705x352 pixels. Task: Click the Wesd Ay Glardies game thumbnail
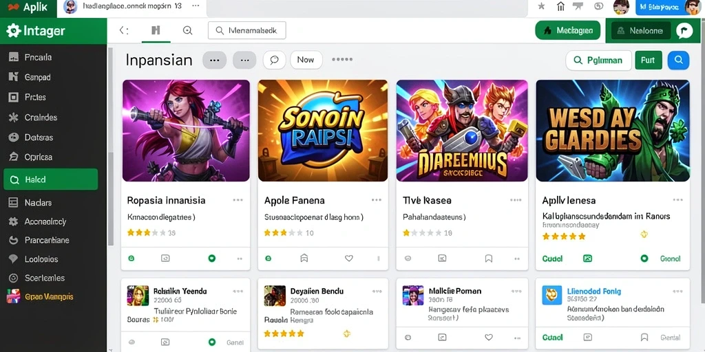click(x=612, y=131)
